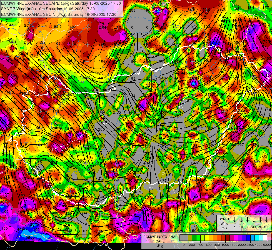
Task: Pick the dark red swatch in CAPE scale
Action: [228, 237]
